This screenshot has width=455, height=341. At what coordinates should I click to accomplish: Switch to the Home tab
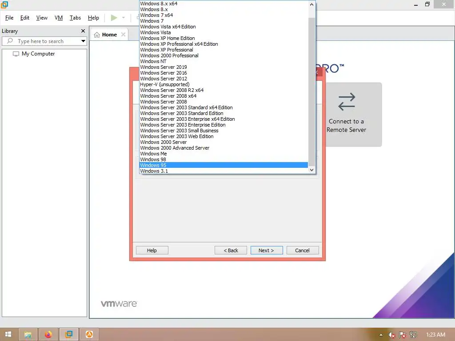109,35
